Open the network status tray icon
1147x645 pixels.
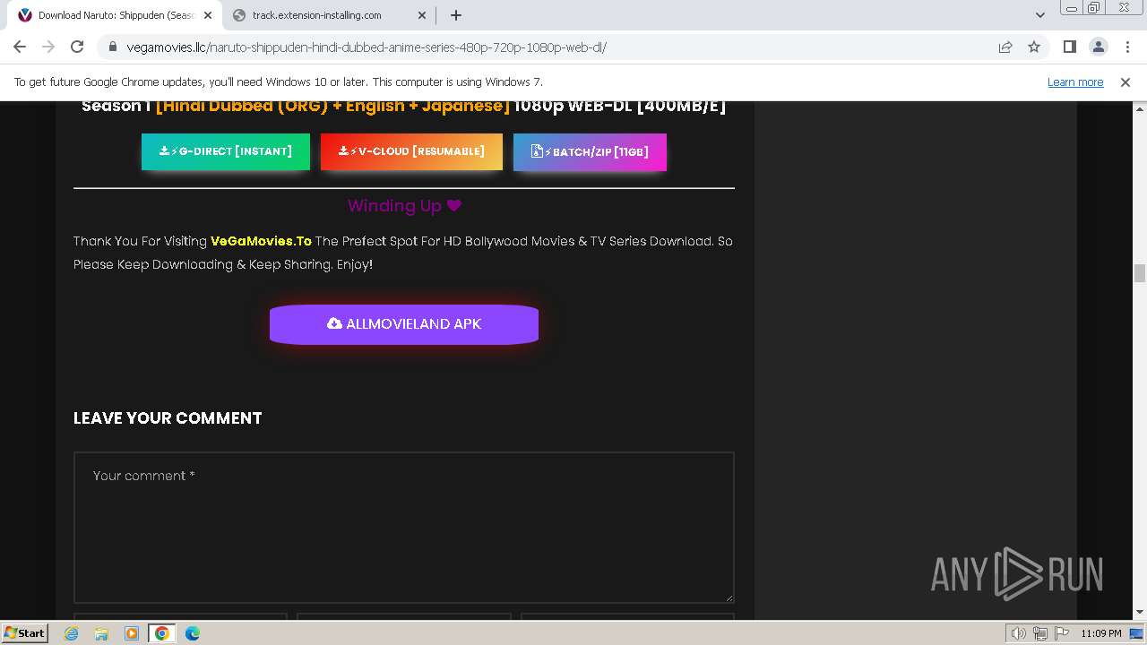coord(1040,633)
